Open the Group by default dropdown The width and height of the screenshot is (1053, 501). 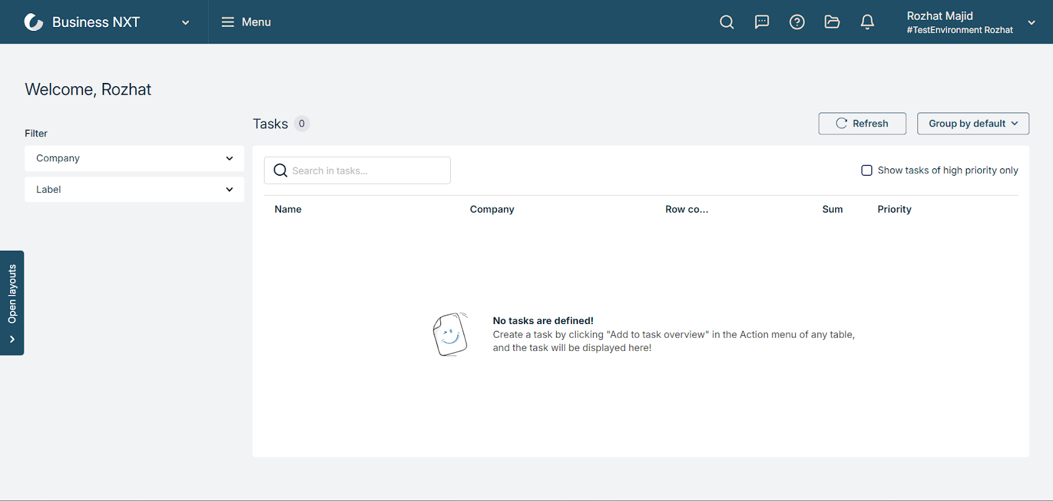point(973,124)
